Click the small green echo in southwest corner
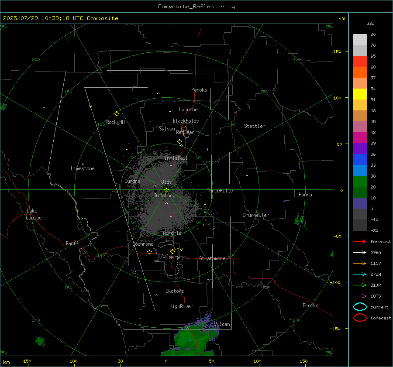The width and height of the screenshot is (393, 367). [x=40, y=341]
